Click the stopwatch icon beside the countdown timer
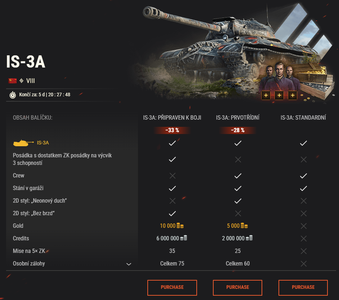 [x=13, y=95]
